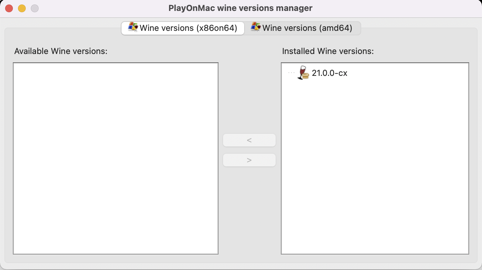The image size is (482, 270).
Task: Click the 'Installed Wine versions:' label
Action: pos(328,51)
